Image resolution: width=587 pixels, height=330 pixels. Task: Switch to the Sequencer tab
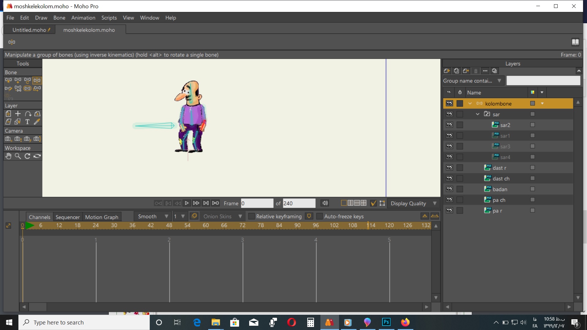pos(67,217)
